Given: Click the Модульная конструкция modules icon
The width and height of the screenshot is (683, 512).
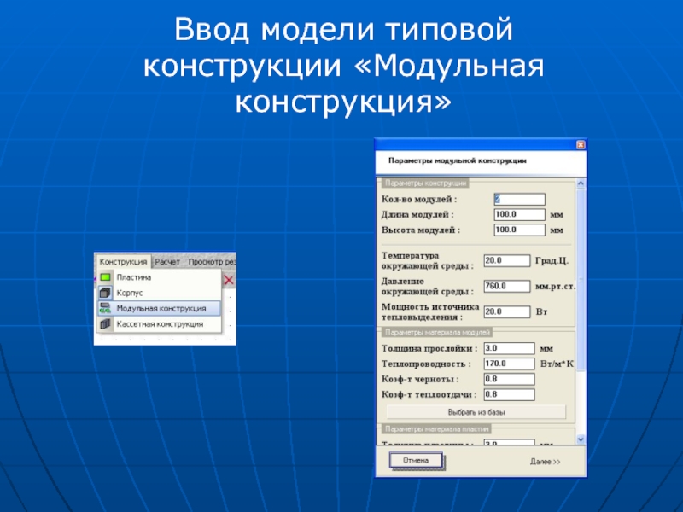Looking at the screenshot, I should click(x=105, y=308).
